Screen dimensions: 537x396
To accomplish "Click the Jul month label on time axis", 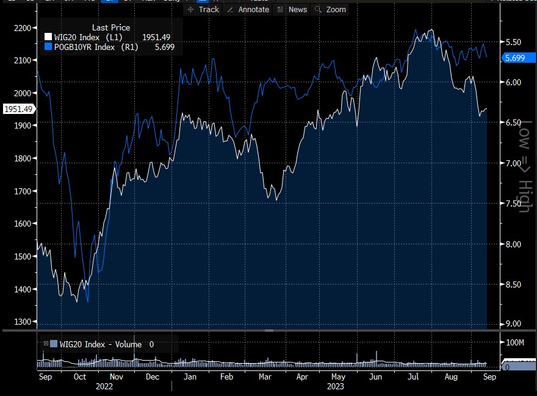I will [x=414, y=377].
